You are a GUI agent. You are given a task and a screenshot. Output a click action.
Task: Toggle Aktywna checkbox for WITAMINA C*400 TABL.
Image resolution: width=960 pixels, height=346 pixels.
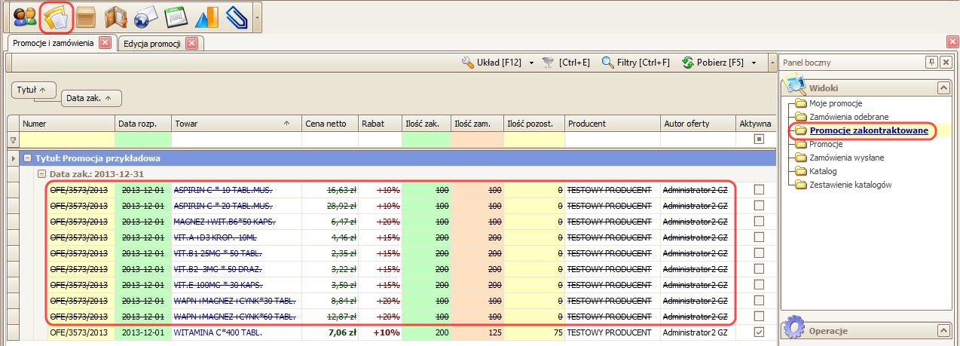point(759,332)
